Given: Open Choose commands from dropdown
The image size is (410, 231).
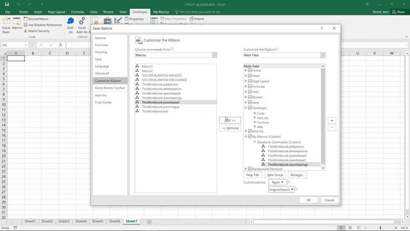Looking at the screenshot, I should [214, 55].
